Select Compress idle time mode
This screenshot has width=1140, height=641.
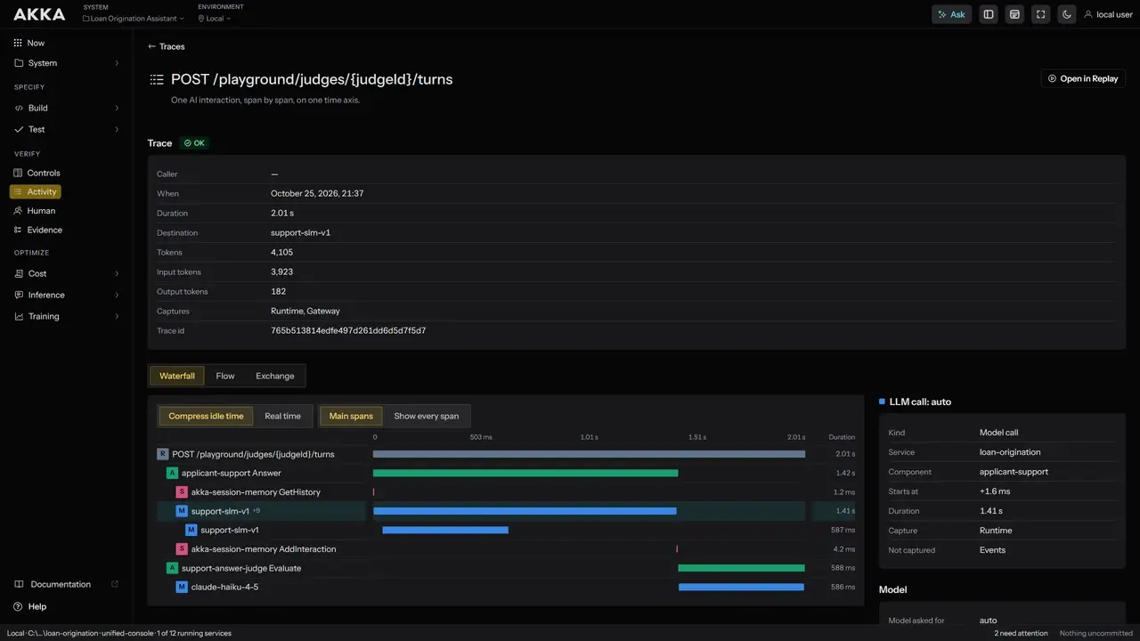(x=206, y=416)
